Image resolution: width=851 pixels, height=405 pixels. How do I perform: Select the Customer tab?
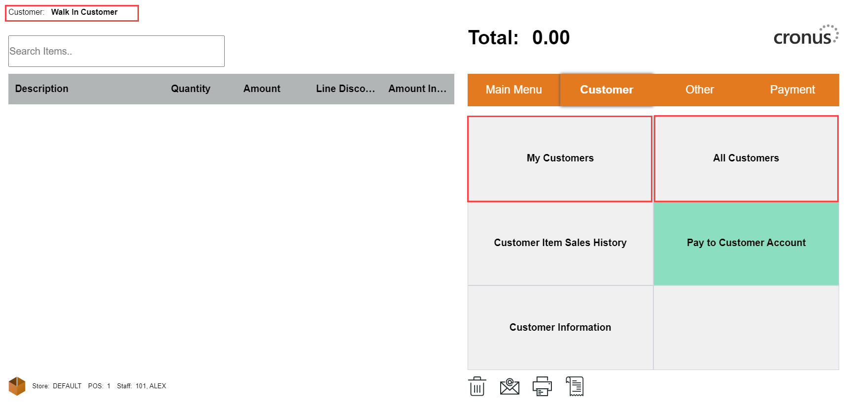click(x=606, y=90)
